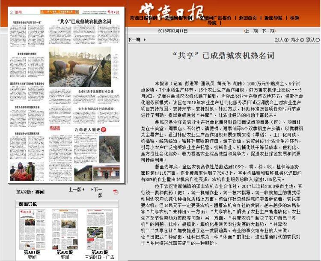This screenshot has width=321, height=261.
Task: Open 版面导航 in the top menu
Action: (273, 18)
